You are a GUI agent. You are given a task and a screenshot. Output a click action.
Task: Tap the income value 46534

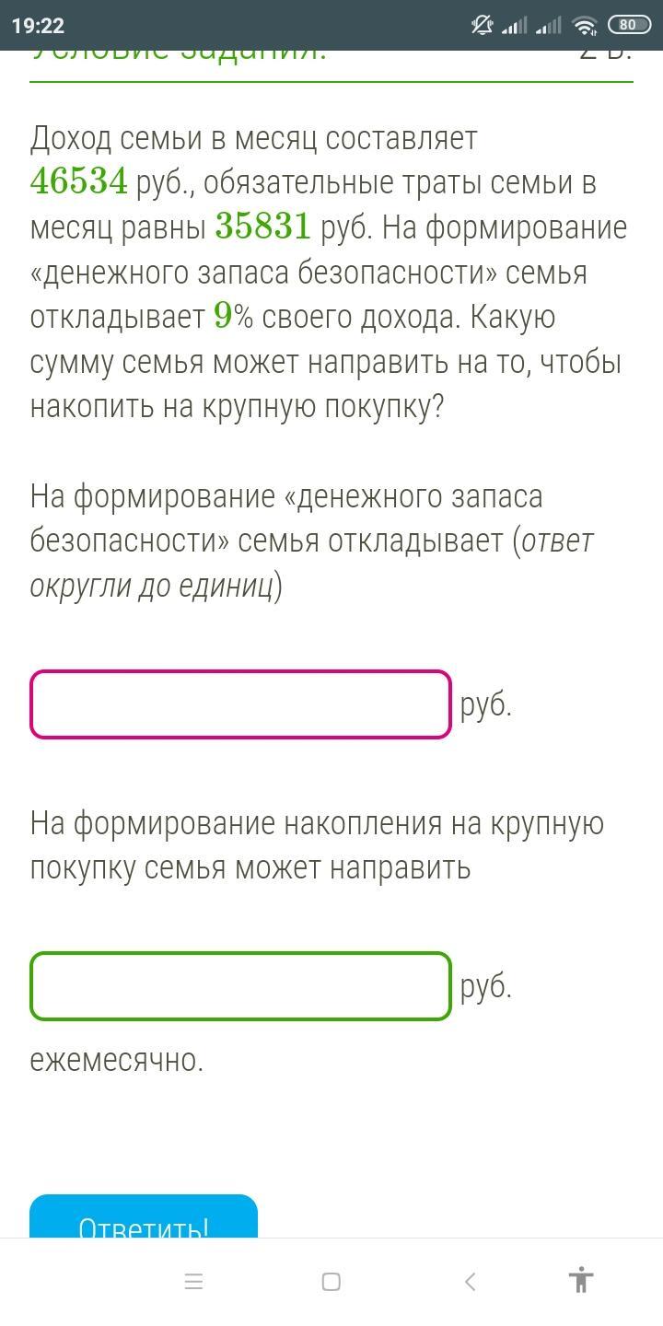[79, 182]
